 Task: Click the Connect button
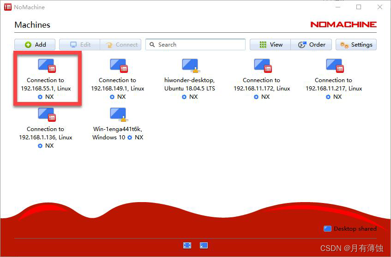pyautogui.click(x=120, y=45)
